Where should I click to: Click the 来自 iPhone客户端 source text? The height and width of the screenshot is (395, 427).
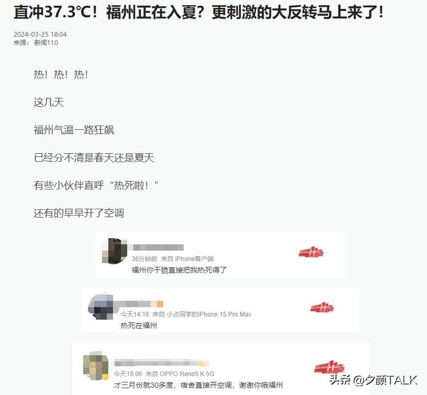click(187, 258)
